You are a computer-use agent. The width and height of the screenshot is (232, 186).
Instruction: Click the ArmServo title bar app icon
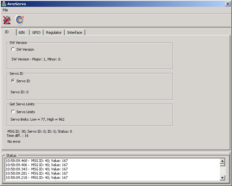[x=4, y=4]
